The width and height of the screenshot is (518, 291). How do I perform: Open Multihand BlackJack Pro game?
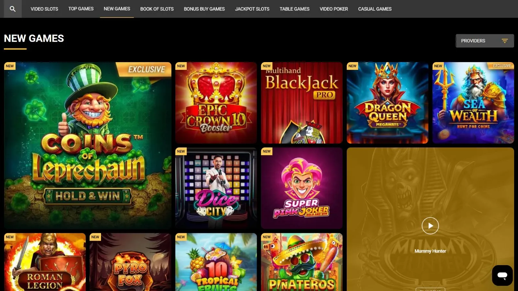(x=302, y=103)
